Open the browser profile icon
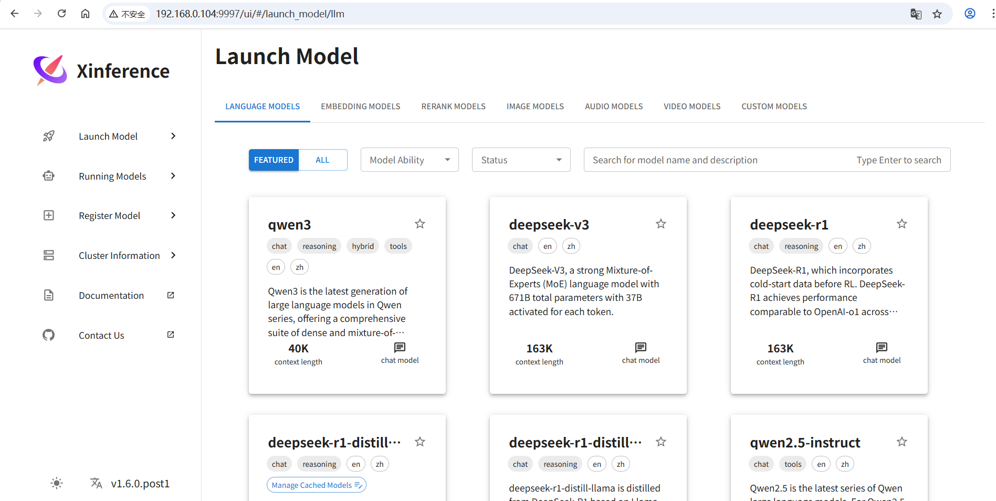996x501 pixels. [x=970, y=14]
